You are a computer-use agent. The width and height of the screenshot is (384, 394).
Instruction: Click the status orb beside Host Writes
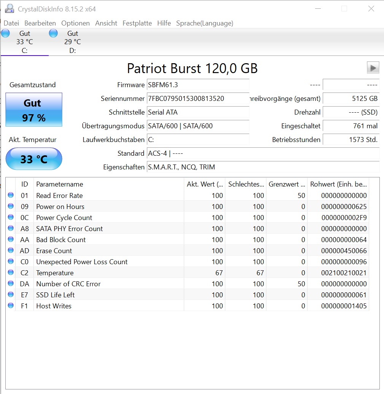[x=11, y=306]
